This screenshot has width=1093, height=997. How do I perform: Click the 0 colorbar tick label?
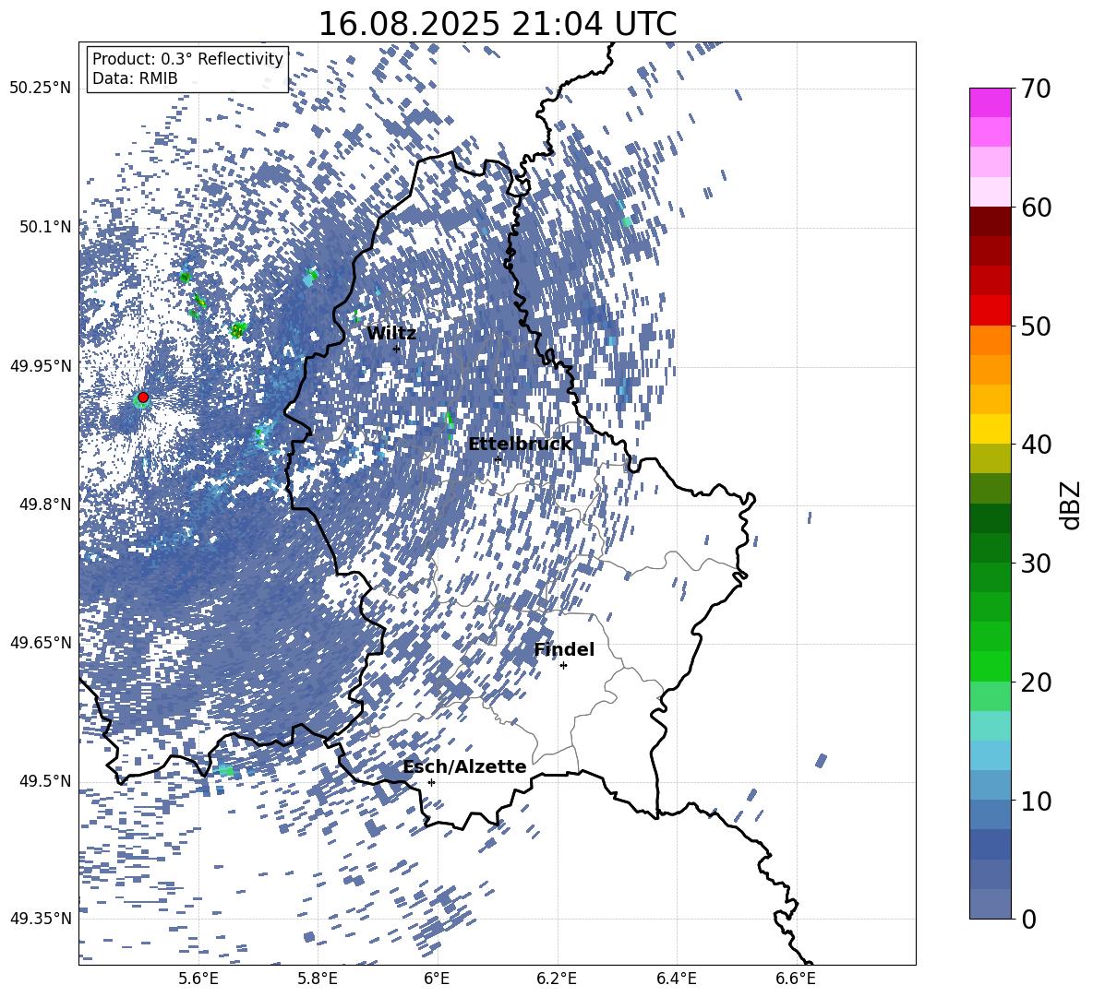pos(1028,919)
